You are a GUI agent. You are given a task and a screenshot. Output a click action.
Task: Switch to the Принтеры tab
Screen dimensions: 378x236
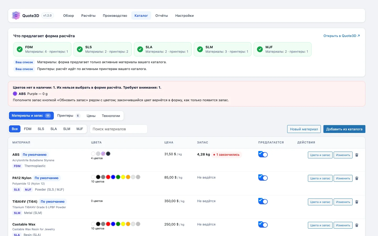[69, 116]
